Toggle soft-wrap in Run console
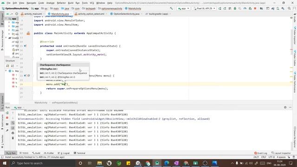 pos(13,123)
